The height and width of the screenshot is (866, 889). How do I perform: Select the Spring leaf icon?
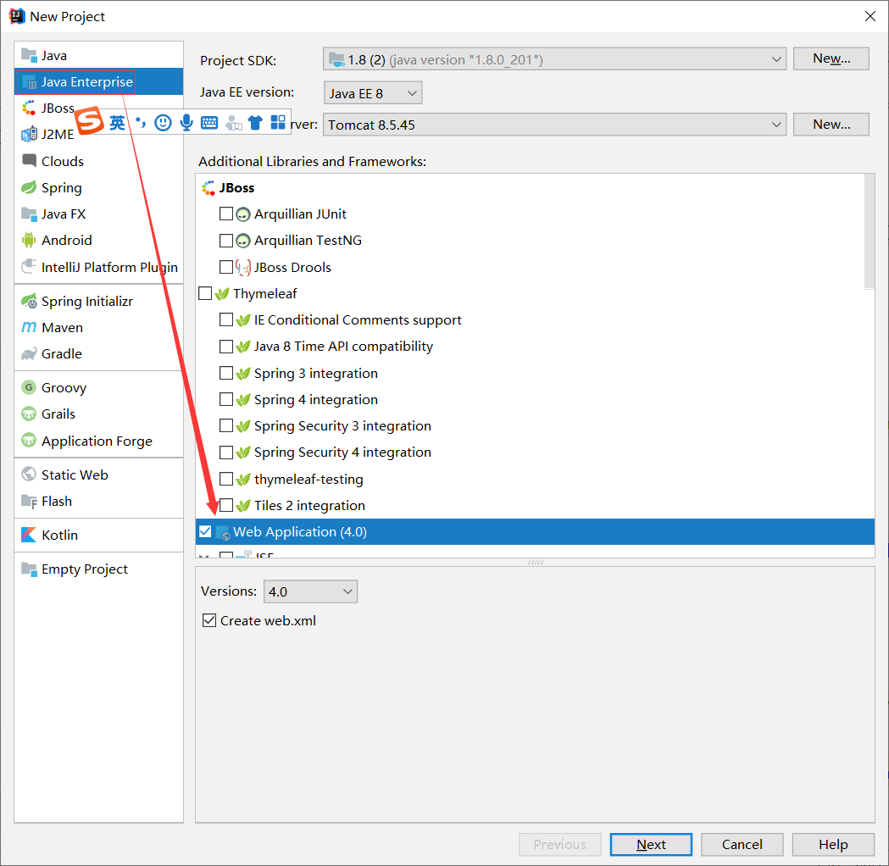click(x=29, y=187)
